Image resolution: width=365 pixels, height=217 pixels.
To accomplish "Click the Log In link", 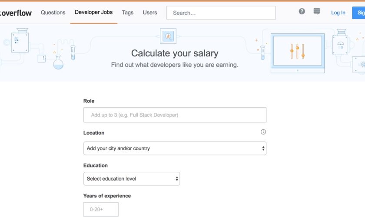I will click(x=338, y=13).
